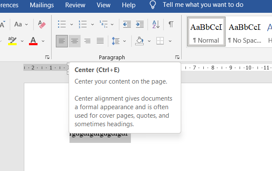Apply the red font color swatch
Viewport: 272px width, 171px height.
(34, 41)
